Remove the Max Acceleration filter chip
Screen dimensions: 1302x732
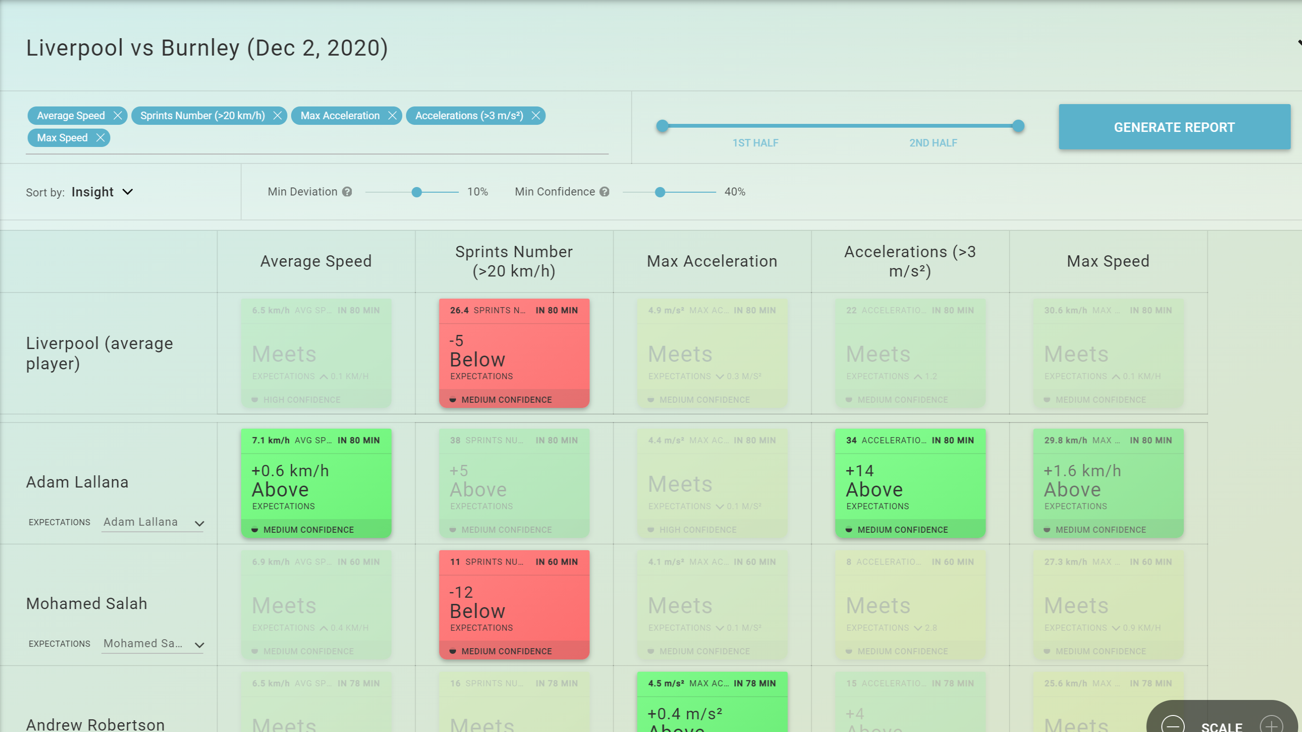(392, 116)
